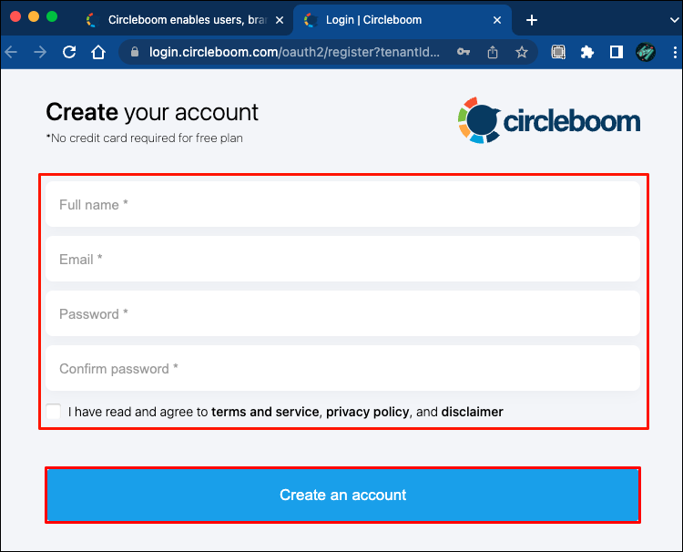The width and height of the screenshot is (683, 552).
Task: Open a new browser tab
Action: click(532, 20)
